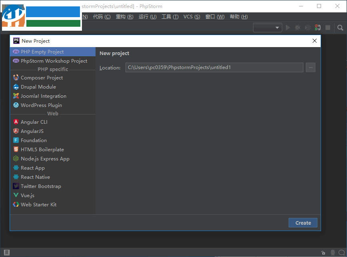Select Foundation project template
The height and width of the screenshot is (257, 347).
(x=53, y=140)
